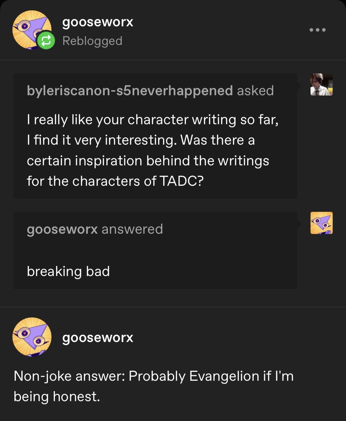Click the word "asked" in the ask header

tap(255, 91)
